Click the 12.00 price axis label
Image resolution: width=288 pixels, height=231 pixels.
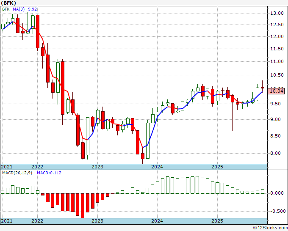(x=277, y=36)
